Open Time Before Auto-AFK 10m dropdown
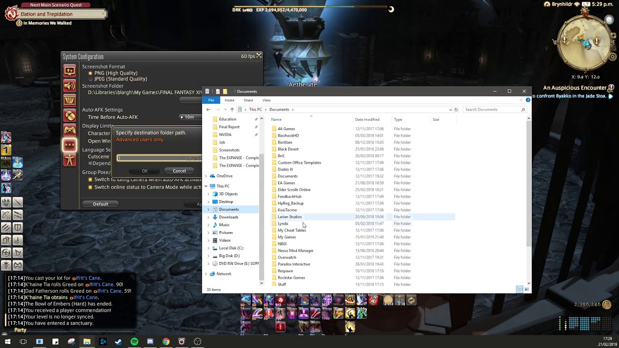 point(191,117)
